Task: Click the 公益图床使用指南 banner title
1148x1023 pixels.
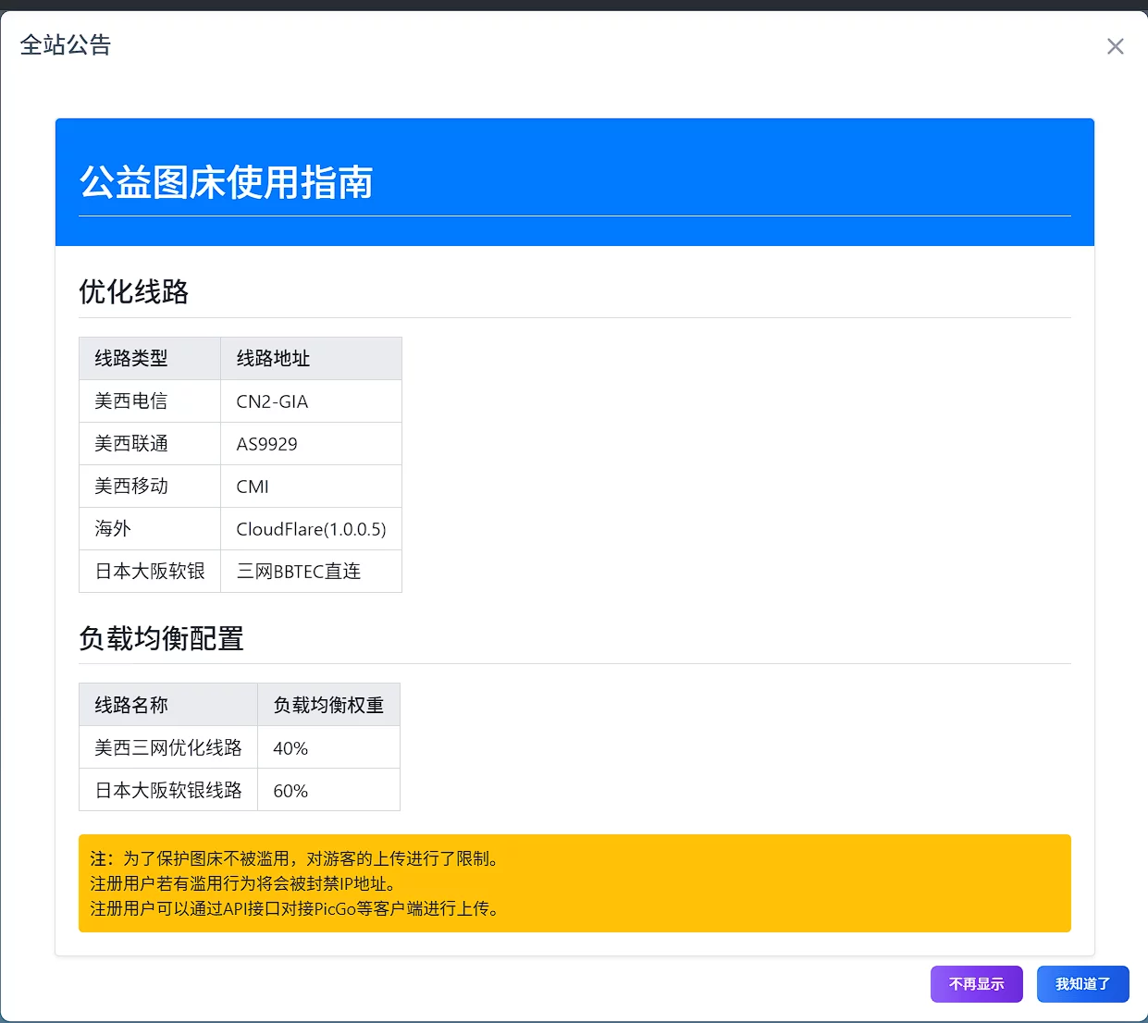Action: pos(227,182)
